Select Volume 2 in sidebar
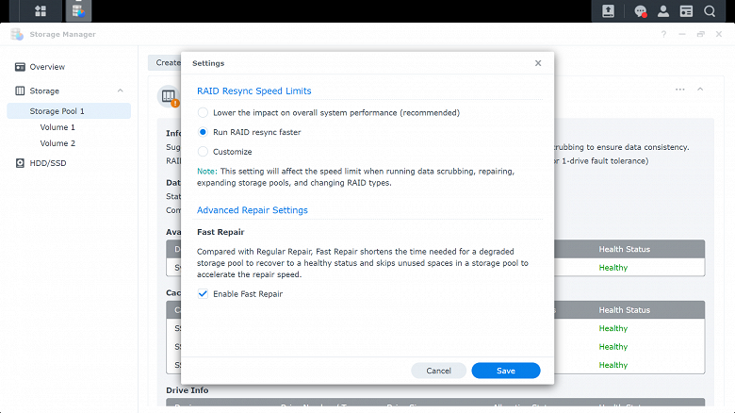This screenshot has width=735, height=413. 57,143
